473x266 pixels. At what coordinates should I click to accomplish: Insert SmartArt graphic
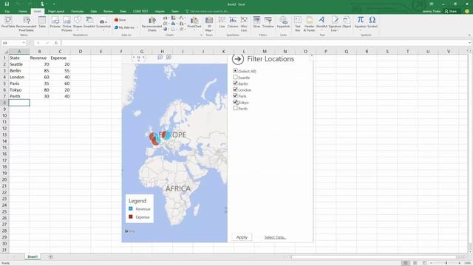(x=89, y=23)
